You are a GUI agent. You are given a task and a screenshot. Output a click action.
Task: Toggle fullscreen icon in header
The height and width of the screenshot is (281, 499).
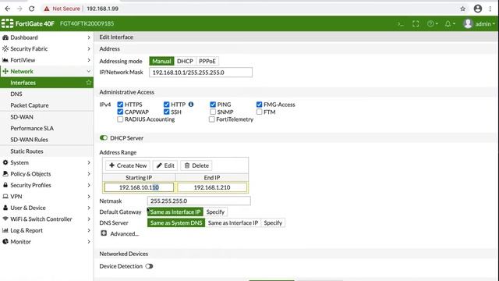[x=416, y=24]
